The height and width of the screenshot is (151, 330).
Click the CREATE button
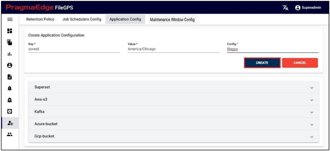click(262, 63)
